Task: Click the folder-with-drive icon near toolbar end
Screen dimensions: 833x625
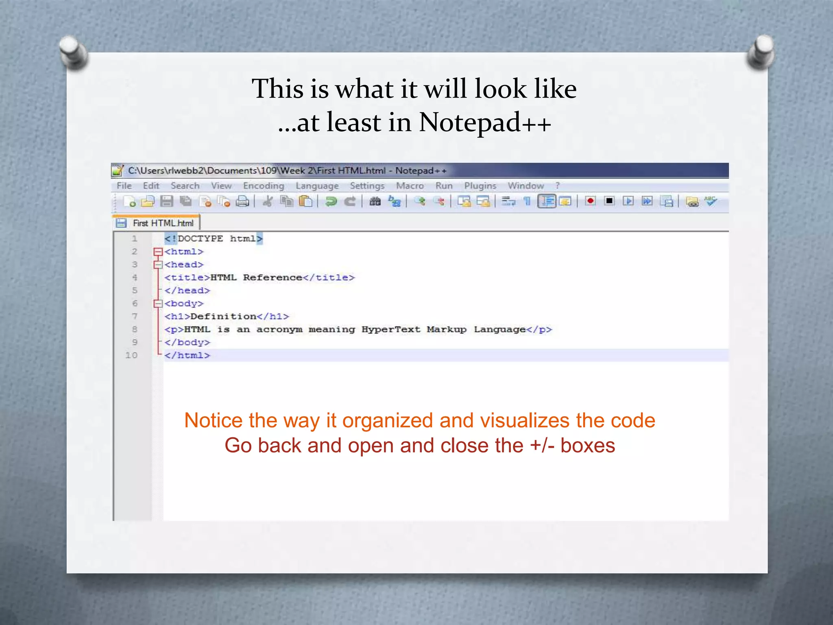Action: (x=692, y=201)
